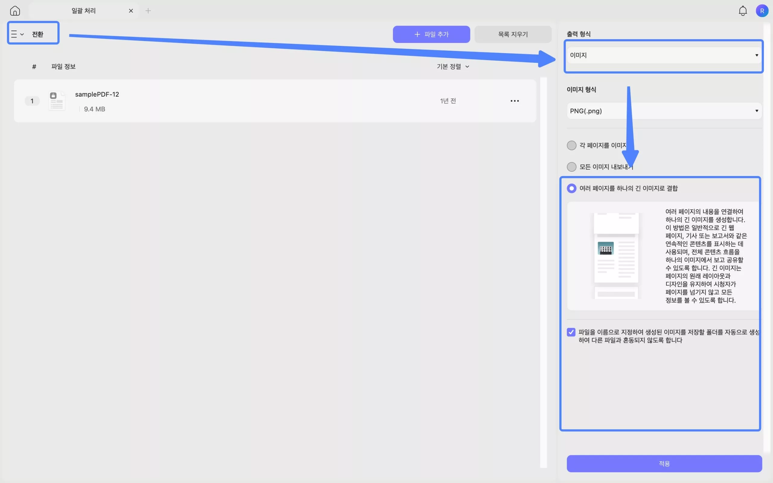Open the PNG(.png) image format dropdown
The height and width of the screenshot is (483, 773).
point(664,111)
